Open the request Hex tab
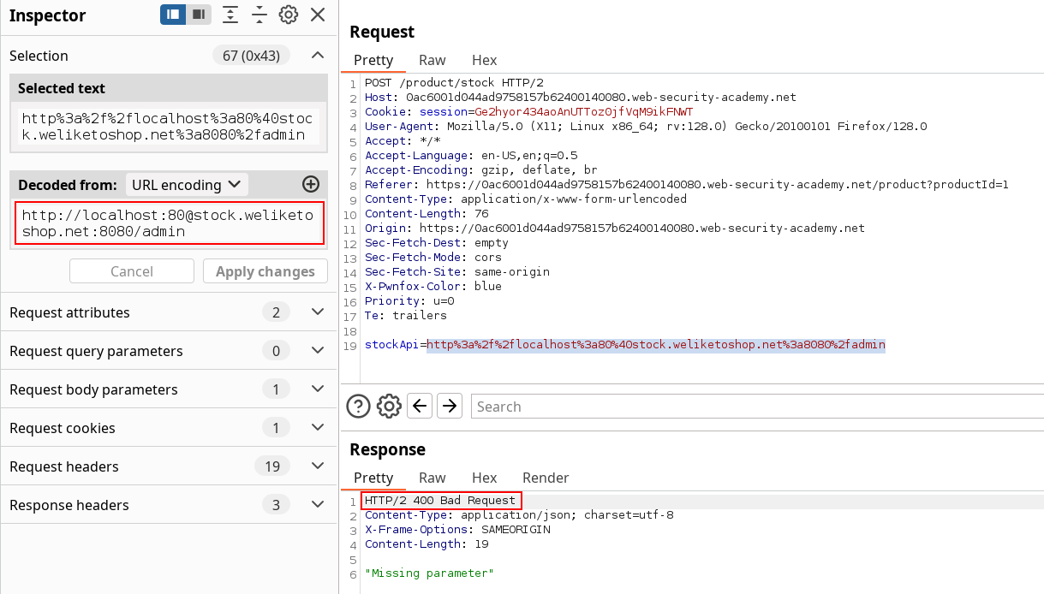This screenshot has width=1044, height=594. pyautogui.click(x=484, y=60)
